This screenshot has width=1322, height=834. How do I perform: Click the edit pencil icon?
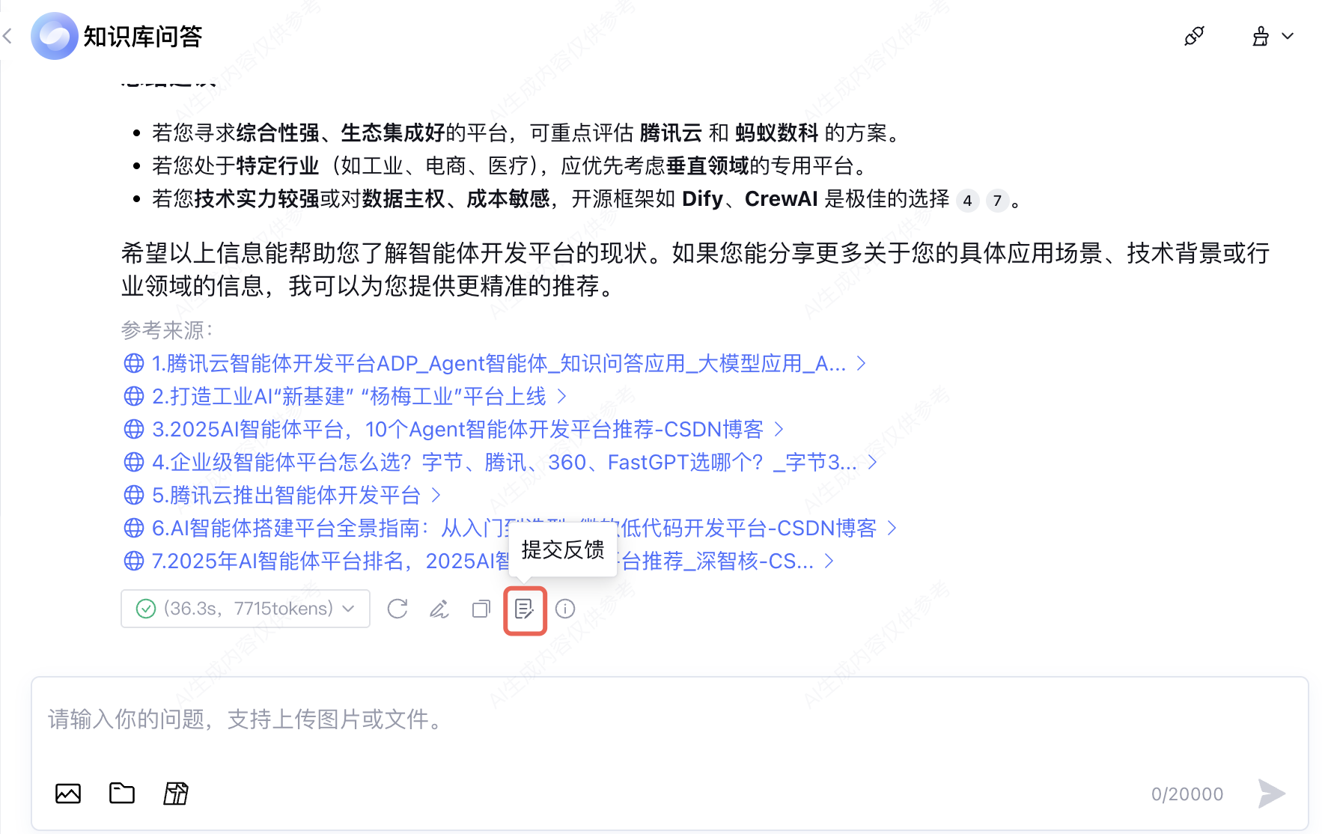click(x=439, y=609)
